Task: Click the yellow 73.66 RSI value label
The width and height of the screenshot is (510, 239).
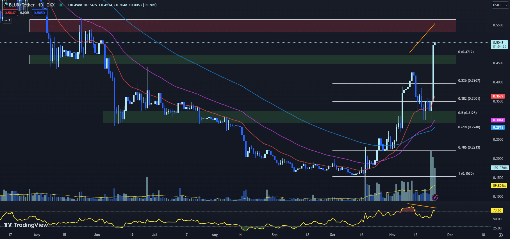Action: [x=497, y=210]
